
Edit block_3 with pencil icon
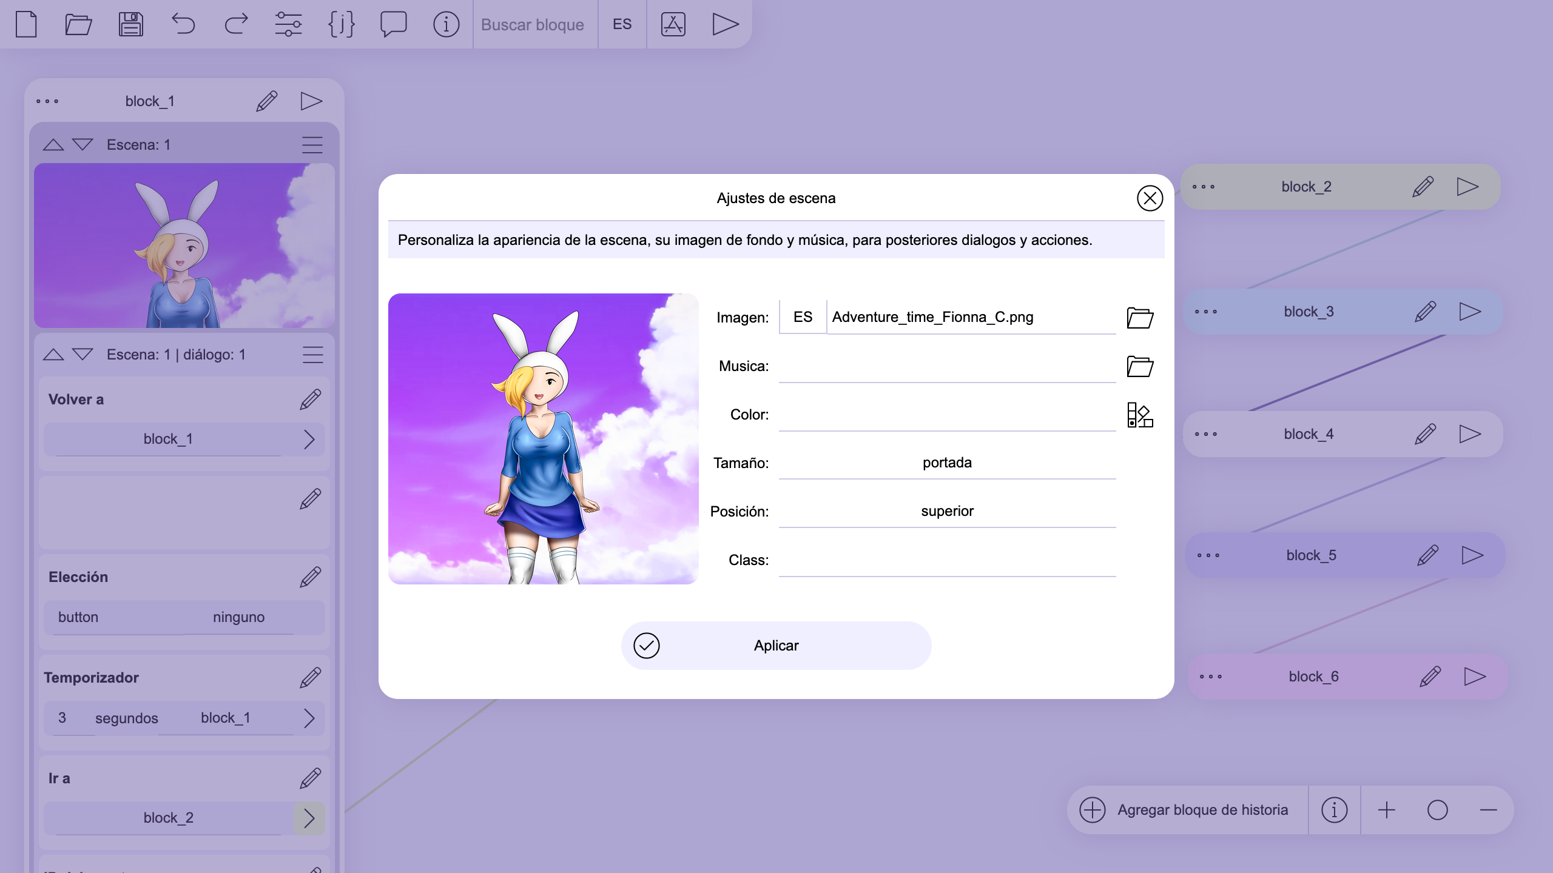pos(1425,312)
